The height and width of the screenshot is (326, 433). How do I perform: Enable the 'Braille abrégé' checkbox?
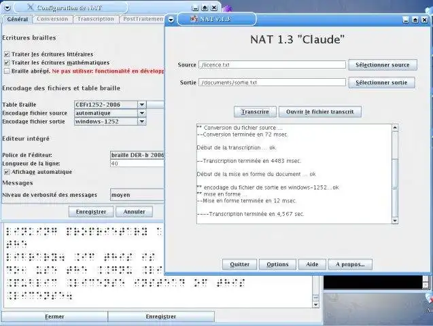point(7,71)
